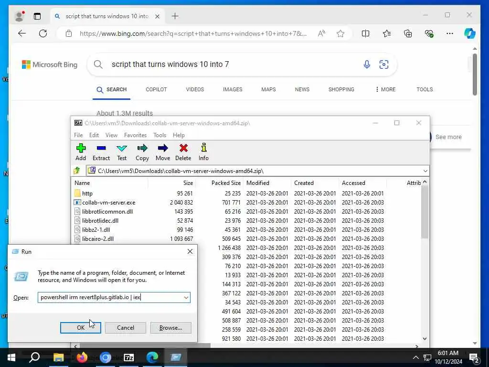Image resolution: width=489 pixels, height=367 pixels.
Task: Select libbrotlicommon.dll in file list
Action: pyautogui.click(x=107, y=212)
